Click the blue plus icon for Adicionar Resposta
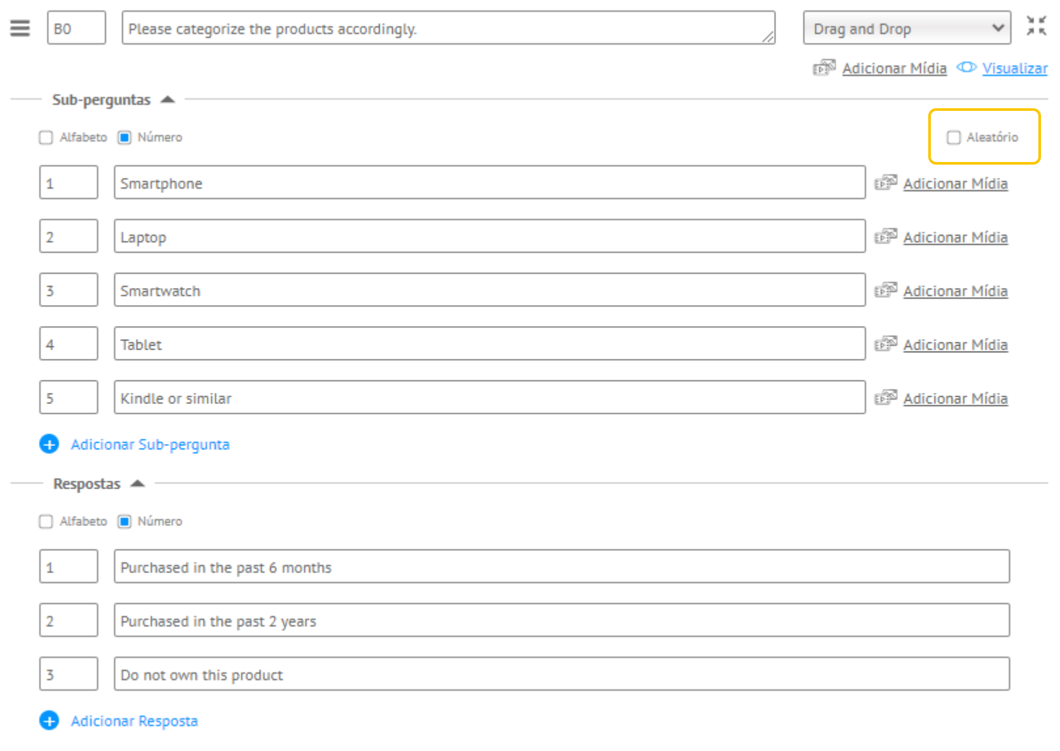The width and height of the screenshot is (1060, 751). coord(49,720)
